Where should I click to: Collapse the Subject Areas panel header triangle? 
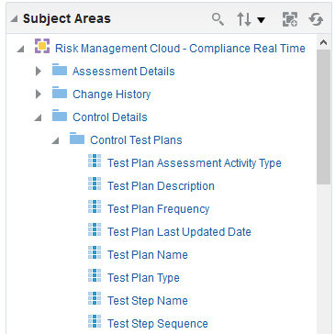pyautogui.click(x=14, y=19)
